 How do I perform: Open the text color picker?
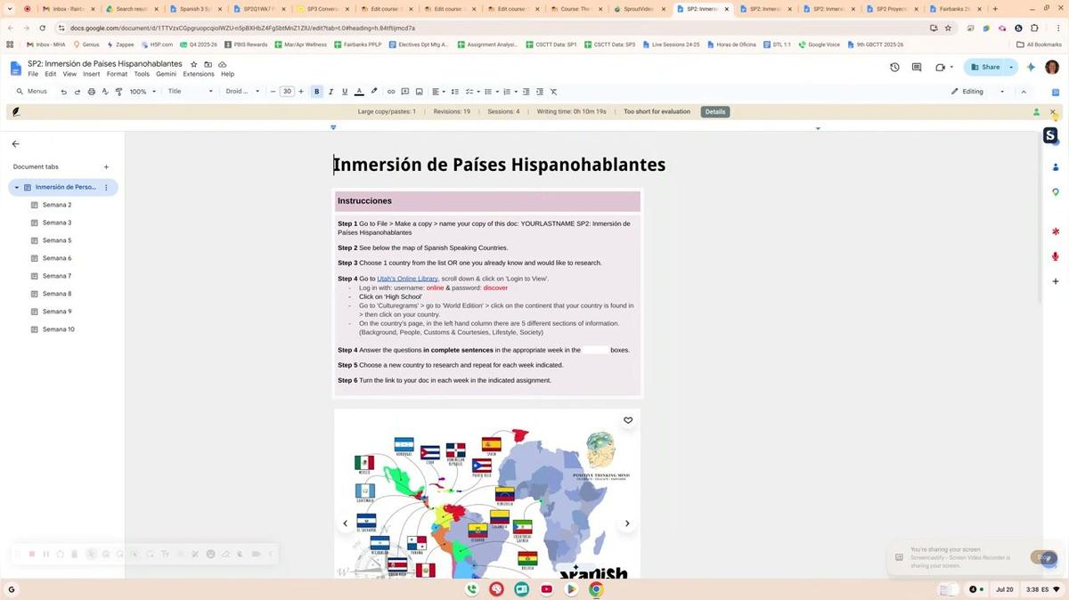point(359,92)
